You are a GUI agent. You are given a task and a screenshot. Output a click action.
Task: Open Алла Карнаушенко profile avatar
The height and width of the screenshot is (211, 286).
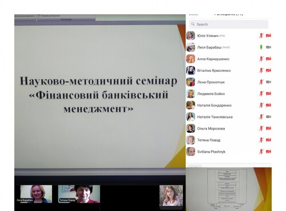(190, 59)
